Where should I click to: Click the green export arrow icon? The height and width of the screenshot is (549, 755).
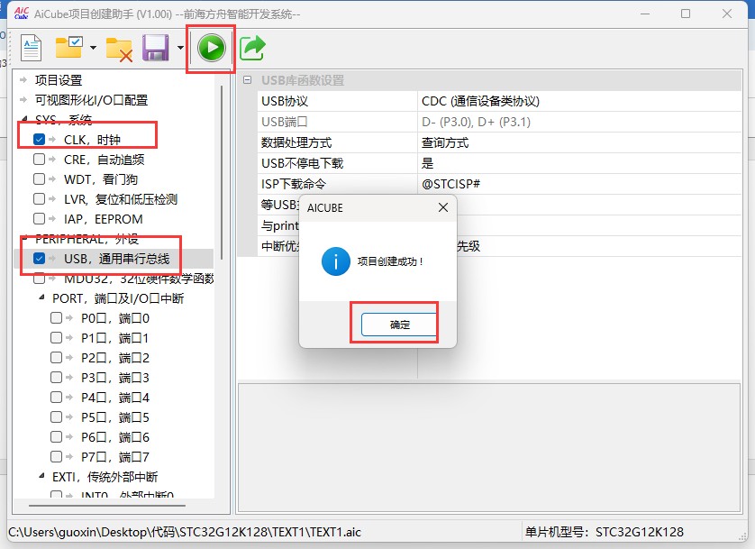[252, 48]
